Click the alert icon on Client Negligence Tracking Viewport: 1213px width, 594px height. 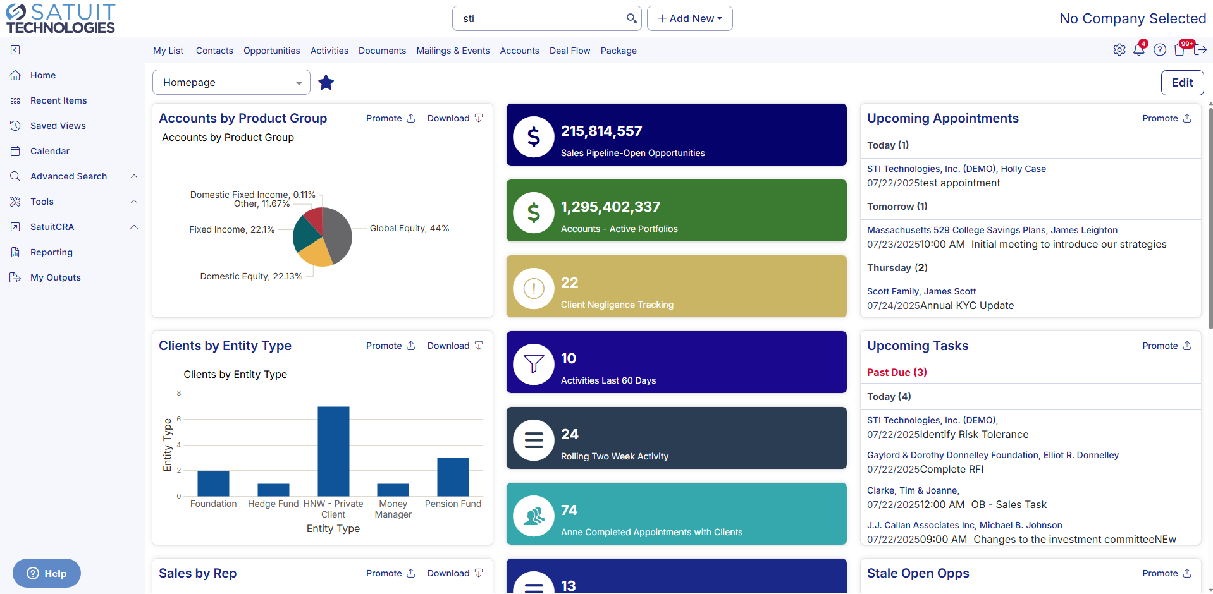point(534,288)
